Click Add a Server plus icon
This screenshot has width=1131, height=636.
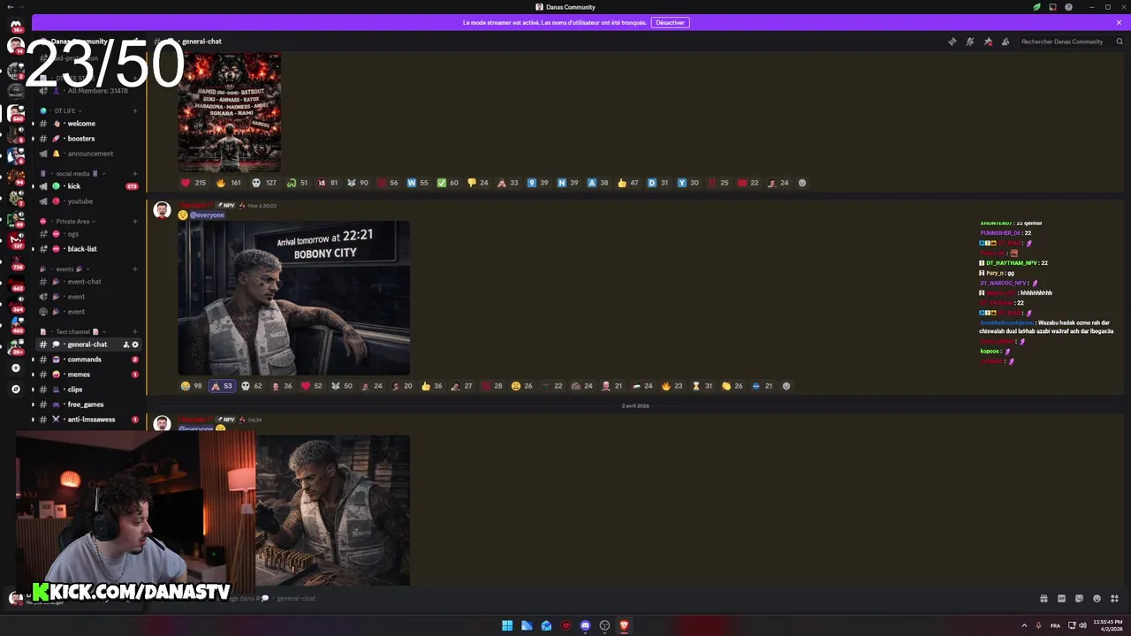coord(15,367)
